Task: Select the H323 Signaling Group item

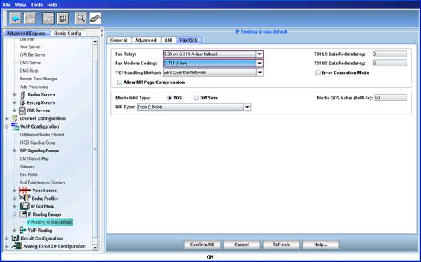Action: coord(37,143)
